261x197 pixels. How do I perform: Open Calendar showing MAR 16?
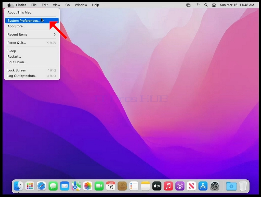[111, 186]
